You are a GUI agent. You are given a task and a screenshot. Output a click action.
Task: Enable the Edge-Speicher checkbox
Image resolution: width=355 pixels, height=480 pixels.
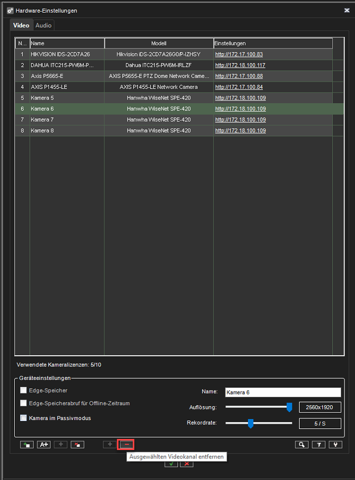tap(23, 391)
